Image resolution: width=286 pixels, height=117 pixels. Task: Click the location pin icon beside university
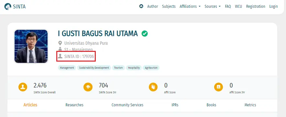coord(60,43)
